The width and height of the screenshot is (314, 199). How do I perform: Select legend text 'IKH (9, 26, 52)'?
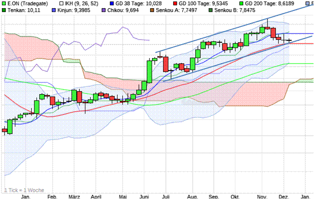(81, 4)
